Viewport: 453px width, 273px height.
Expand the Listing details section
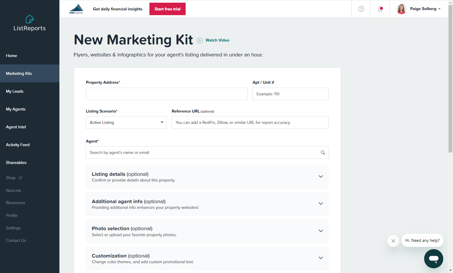coord(207,177)
